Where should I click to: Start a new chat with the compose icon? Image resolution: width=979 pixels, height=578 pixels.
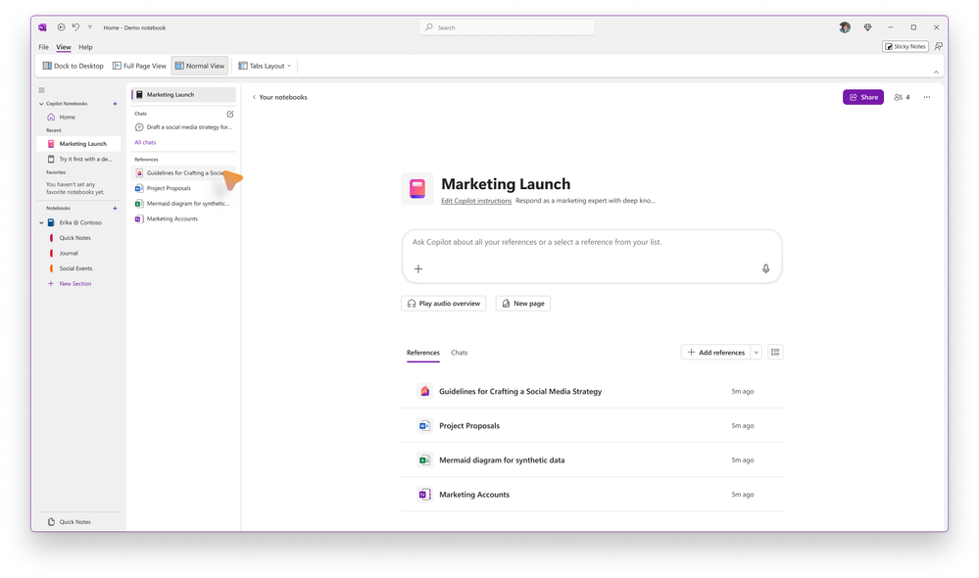point(230,114)
